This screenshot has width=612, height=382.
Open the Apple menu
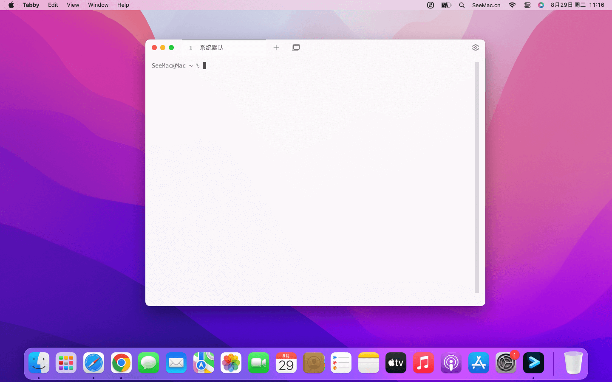pyautogui.click(x=11, y=5)
